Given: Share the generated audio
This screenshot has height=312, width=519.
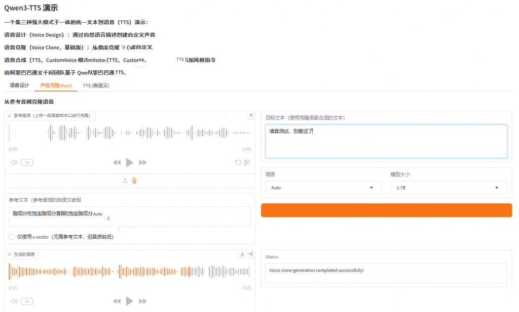Looking at the screenshot, I should pyautogui.click(x=251, y=254).
